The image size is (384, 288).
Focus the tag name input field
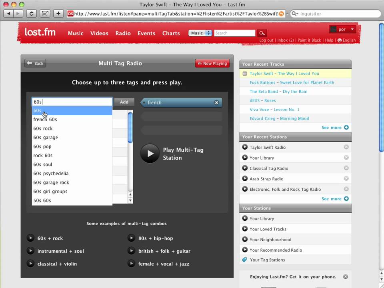pyautogui.click(x=72, y=102)
